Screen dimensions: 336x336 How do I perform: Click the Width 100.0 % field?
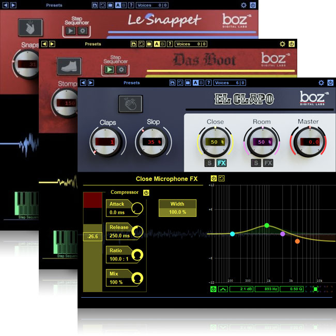coord(177,208)
